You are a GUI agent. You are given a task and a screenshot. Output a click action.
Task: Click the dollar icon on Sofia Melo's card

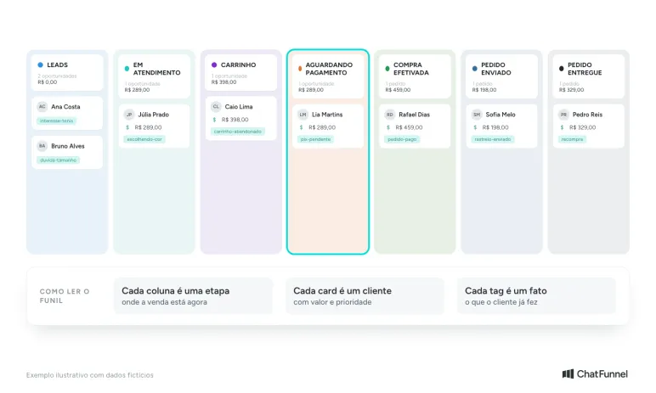tap(475, 127)
